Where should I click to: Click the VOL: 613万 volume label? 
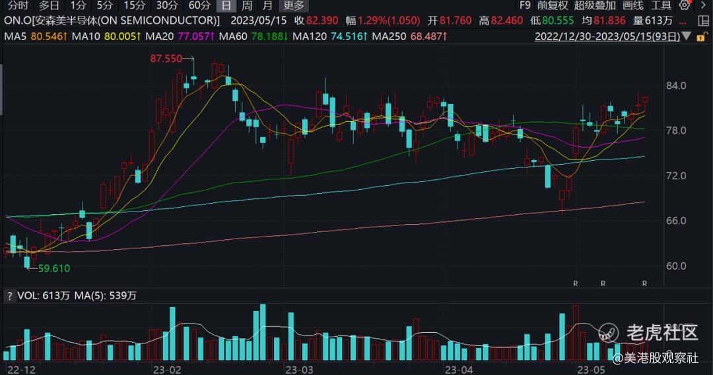pos(44,296)
